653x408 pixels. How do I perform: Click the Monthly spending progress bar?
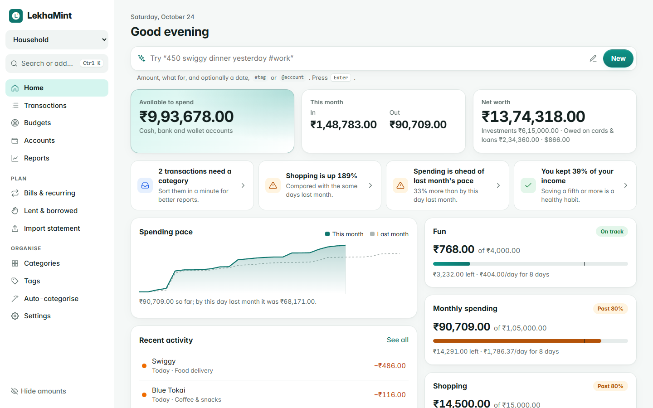tap(531, 341)
